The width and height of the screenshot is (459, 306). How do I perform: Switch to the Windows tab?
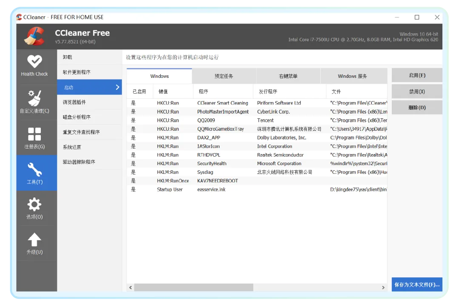pos(159,76)
